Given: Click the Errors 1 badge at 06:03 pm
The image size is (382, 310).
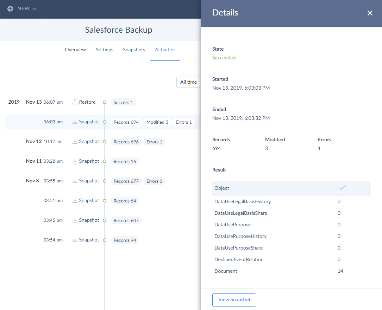Looking at the screenshot, I should coord(184,122).
